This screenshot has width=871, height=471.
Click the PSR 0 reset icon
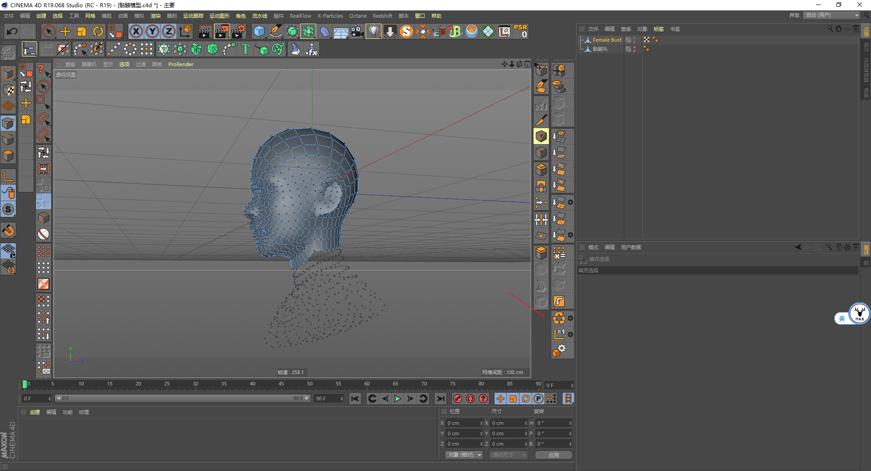click(x=520, y=31)
